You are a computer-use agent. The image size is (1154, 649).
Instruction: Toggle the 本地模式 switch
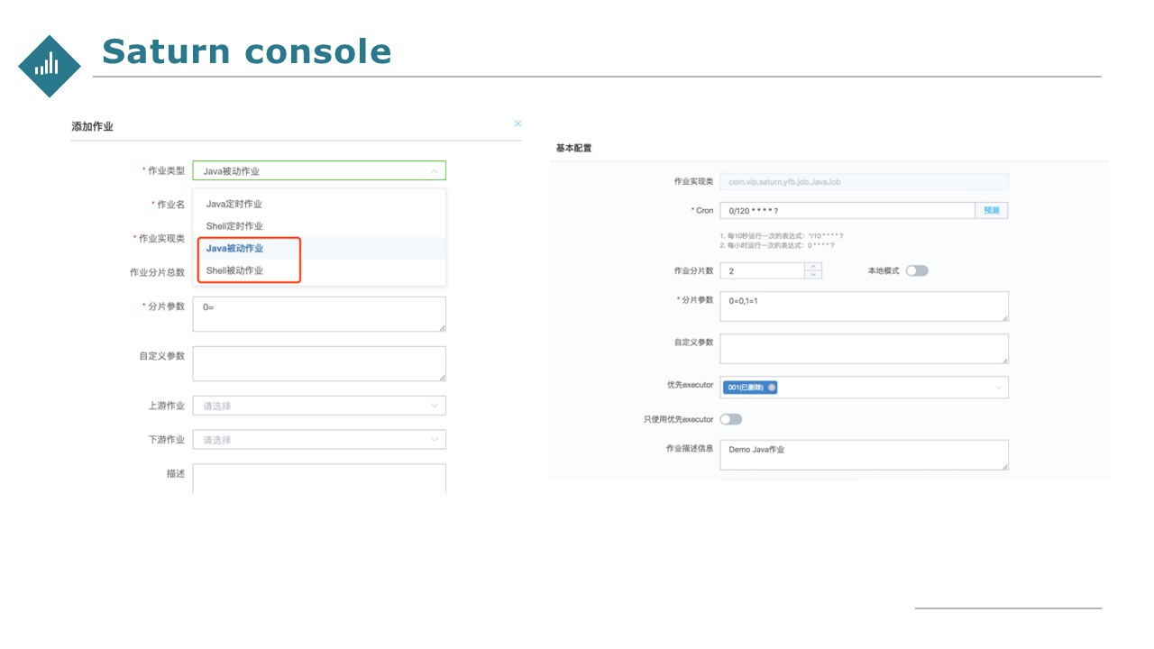(x=917, y=270)
